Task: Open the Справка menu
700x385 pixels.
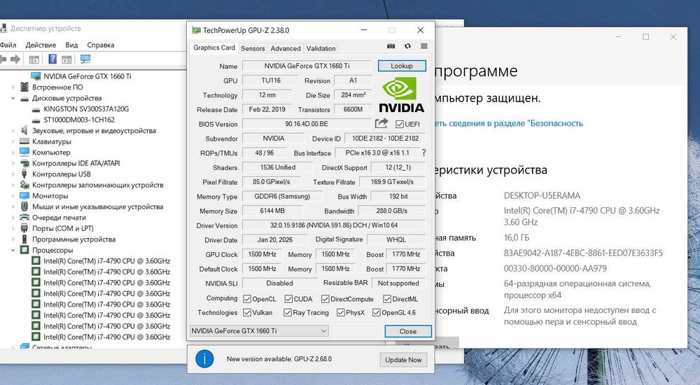Action: 100,45
